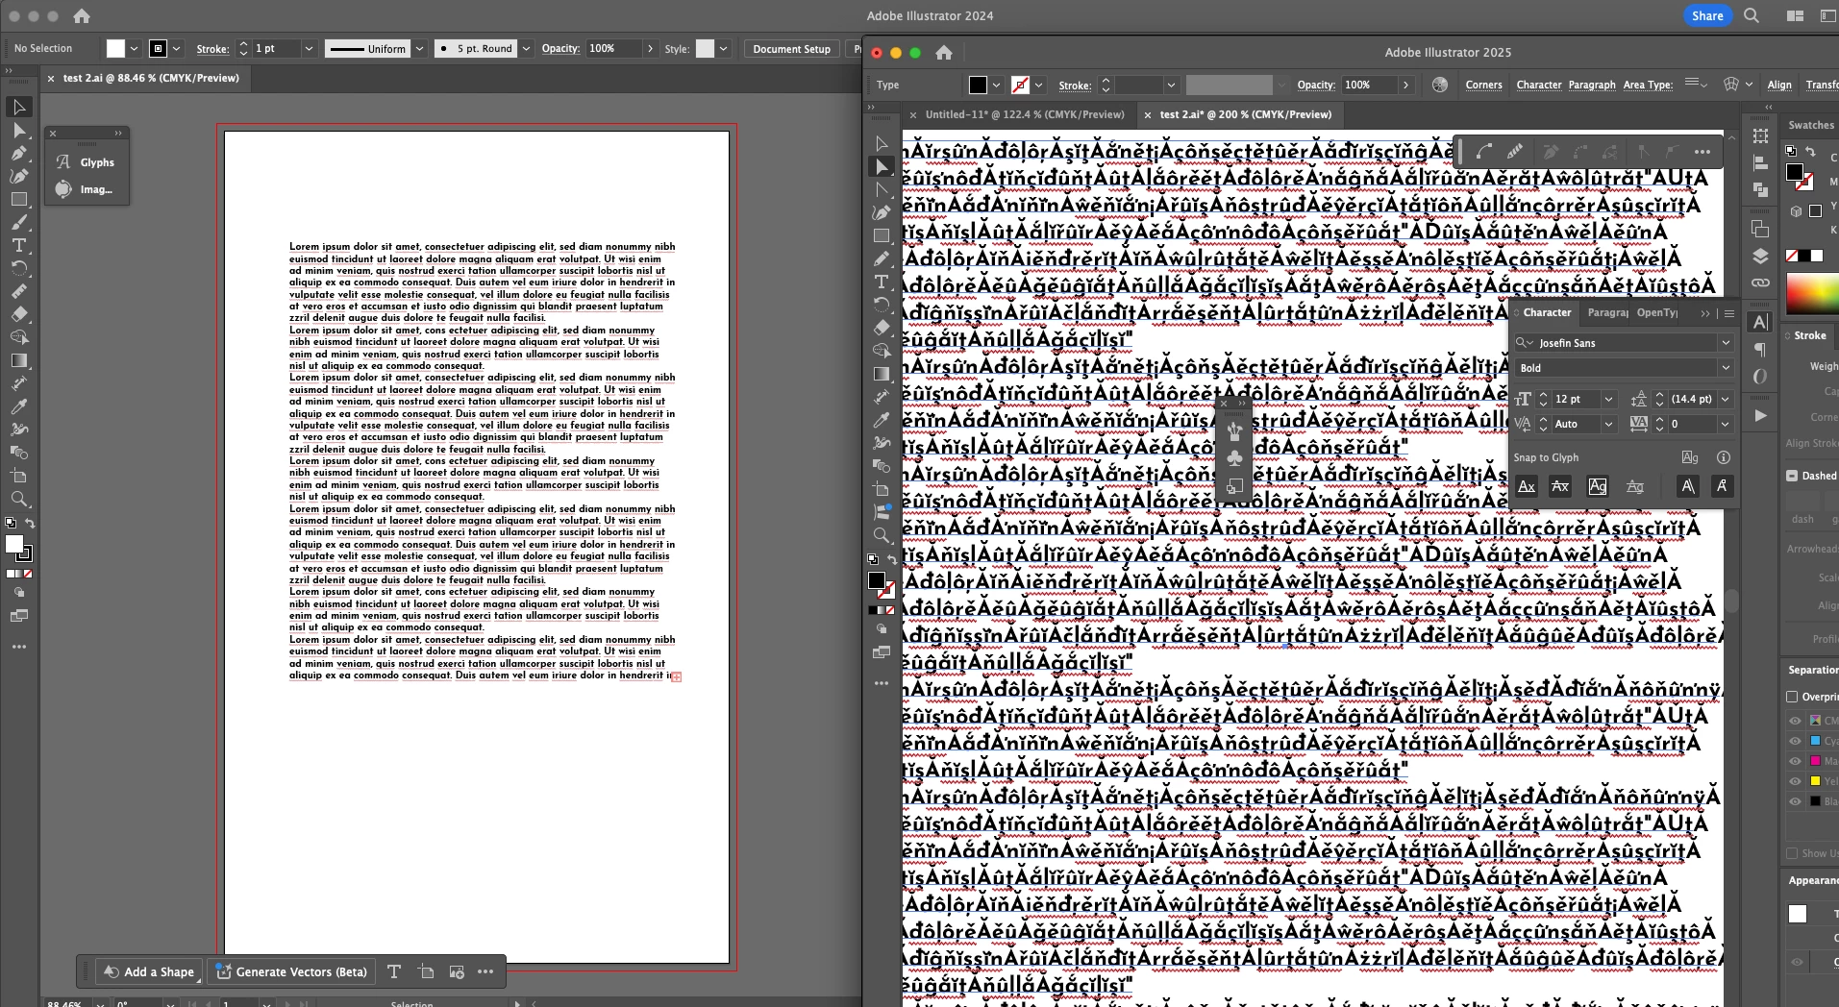The width and height of the screenshot is (1839, 1007).
Task: Click the Actions play icon in dock
Action: click(x=1760, y=415)
